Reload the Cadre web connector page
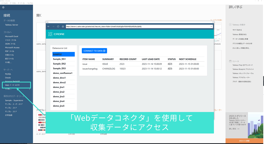Screen dimensions: 264x144 point(58,26)
